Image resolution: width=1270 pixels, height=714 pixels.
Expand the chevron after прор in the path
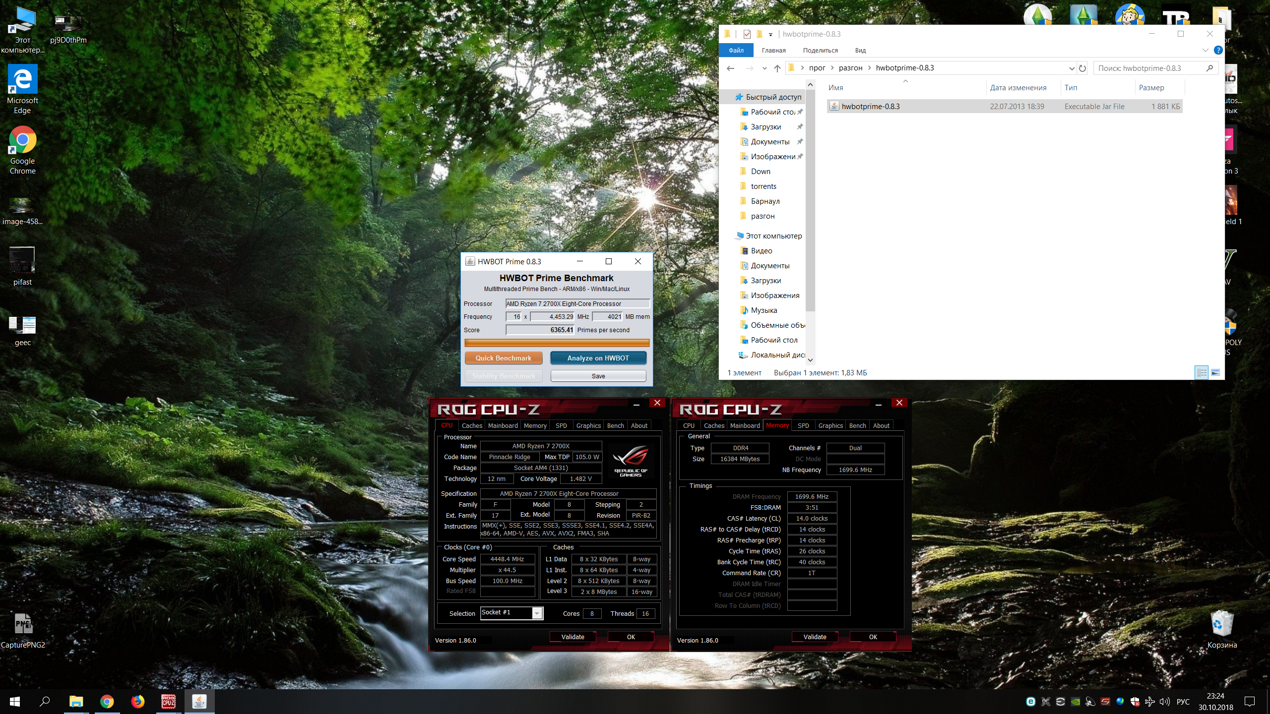tap(832, 68)
